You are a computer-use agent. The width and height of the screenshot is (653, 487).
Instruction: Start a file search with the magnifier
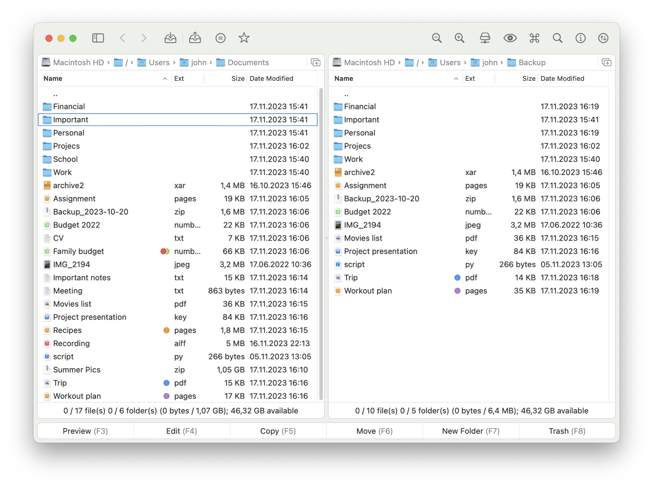click(558, 38)
